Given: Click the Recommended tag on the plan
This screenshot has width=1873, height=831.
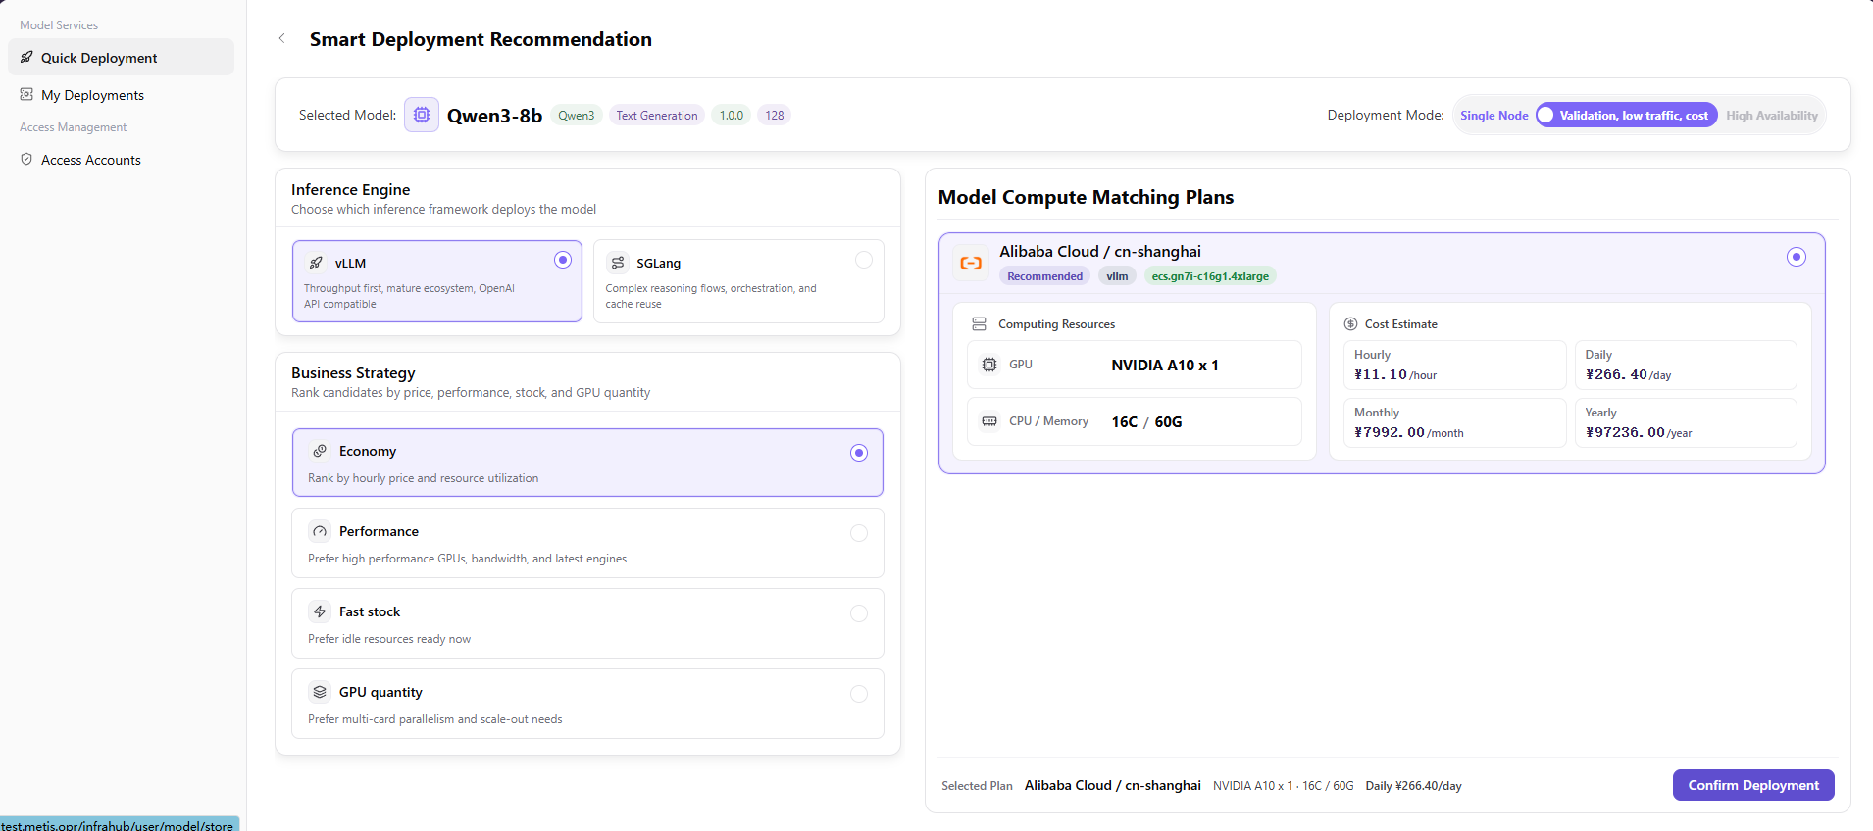Looking at the screenshot, I should (x=1045, y=276).
